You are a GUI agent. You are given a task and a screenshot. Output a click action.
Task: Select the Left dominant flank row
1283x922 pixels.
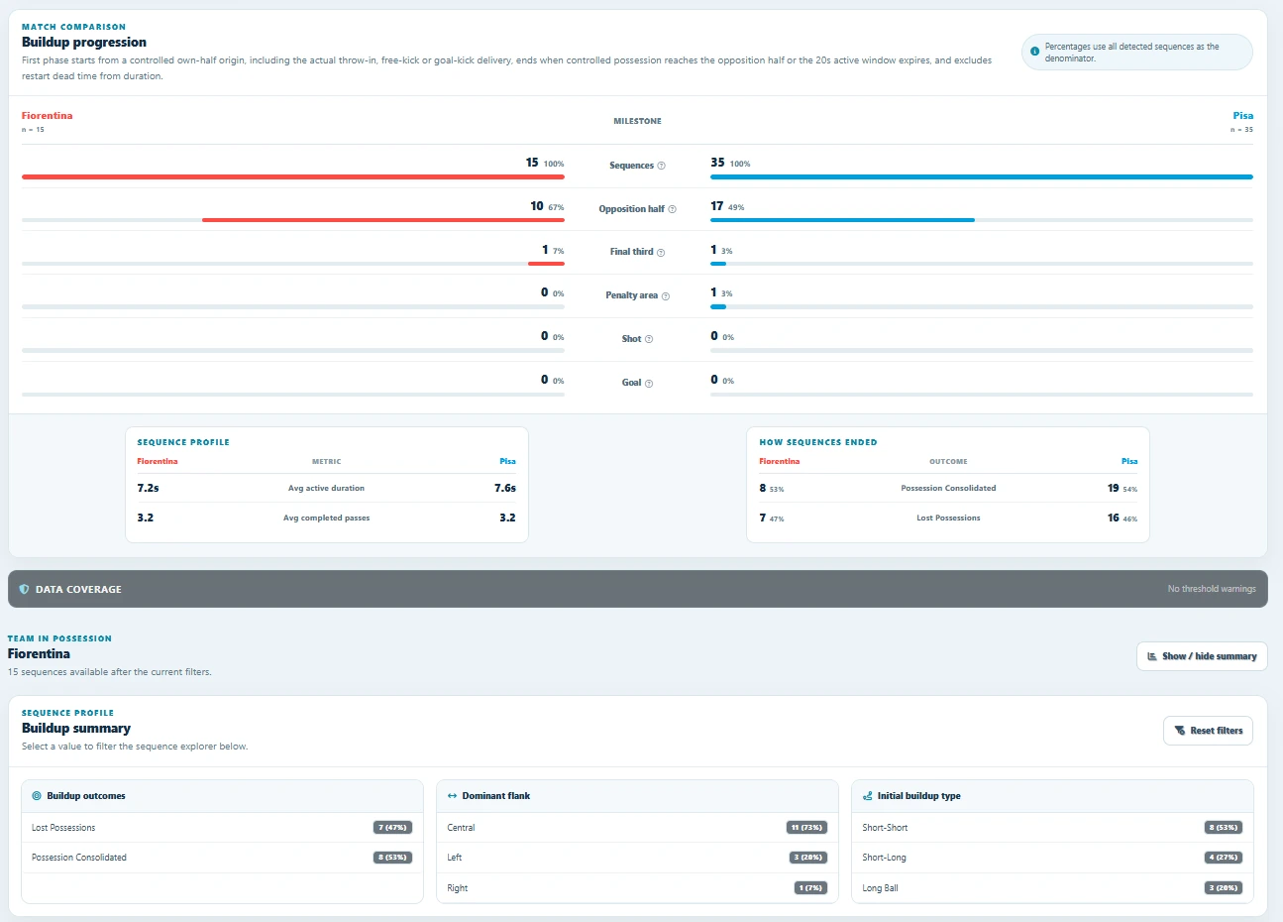pos(637,858)
